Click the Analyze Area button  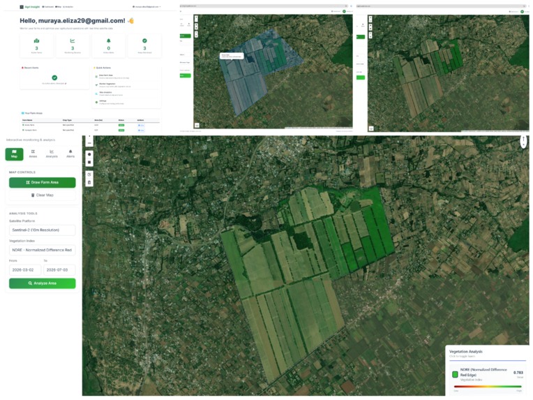[42, 283]
